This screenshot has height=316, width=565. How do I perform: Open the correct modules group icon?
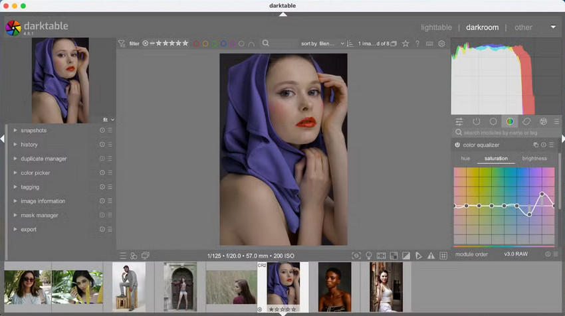click(x=526, y=121)
